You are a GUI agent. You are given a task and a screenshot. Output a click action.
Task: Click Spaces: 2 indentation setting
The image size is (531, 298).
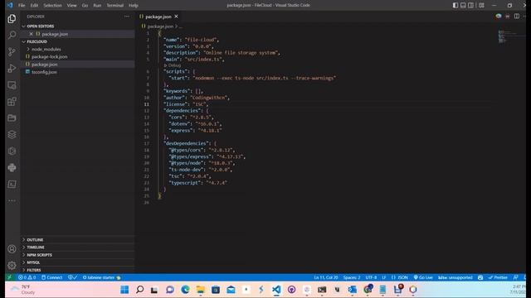(352, 277)
